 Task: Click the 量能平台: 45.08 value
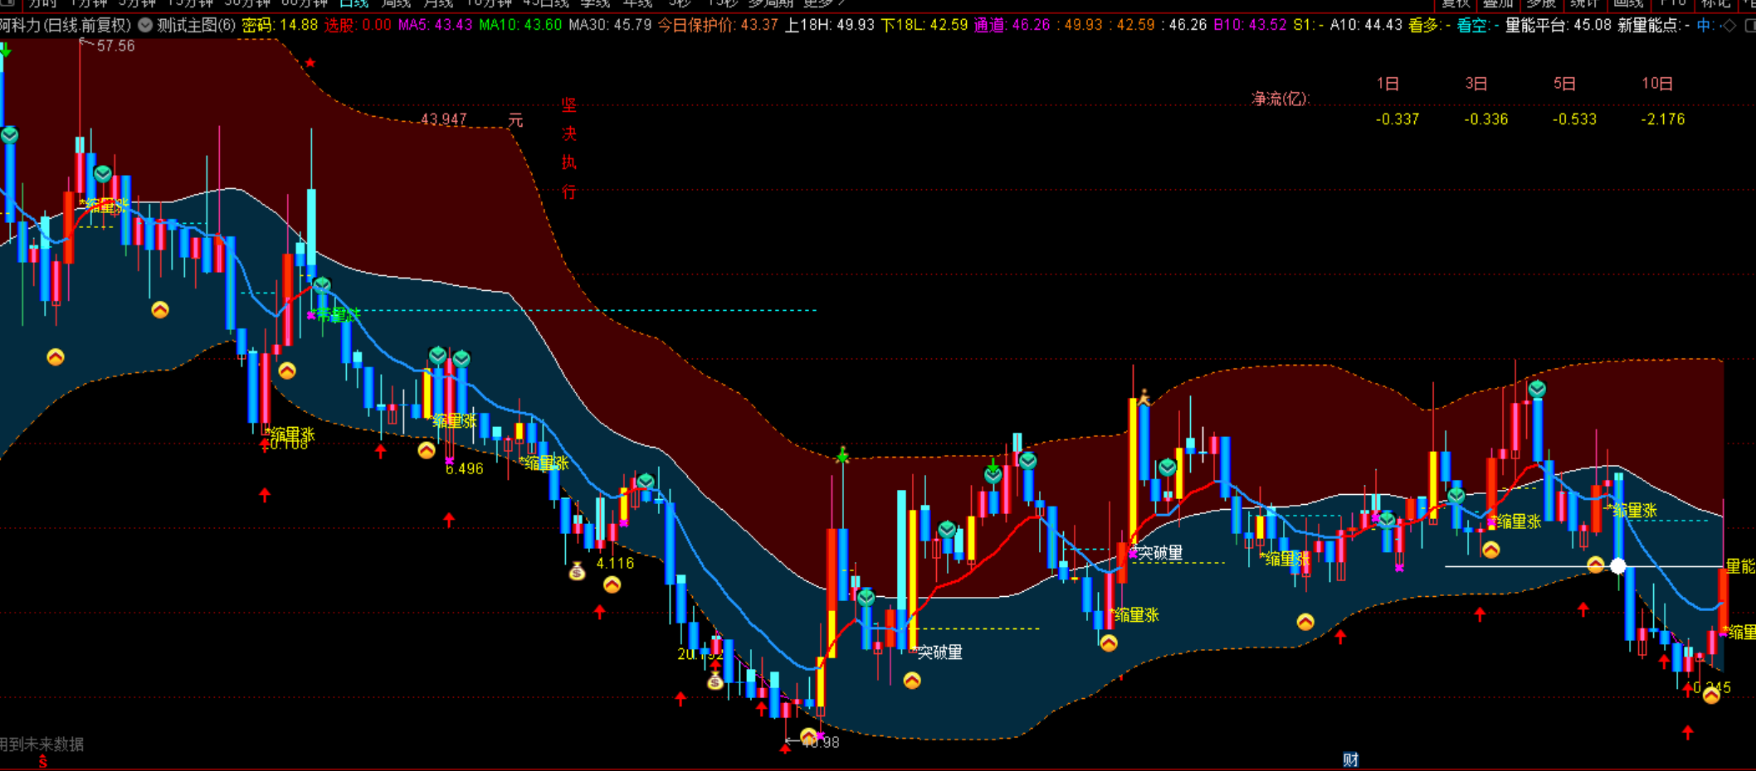1558,25
